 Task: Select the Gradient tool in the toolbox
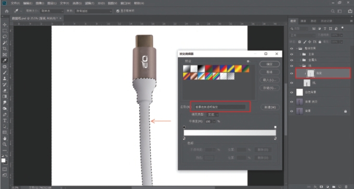[5, 96]
